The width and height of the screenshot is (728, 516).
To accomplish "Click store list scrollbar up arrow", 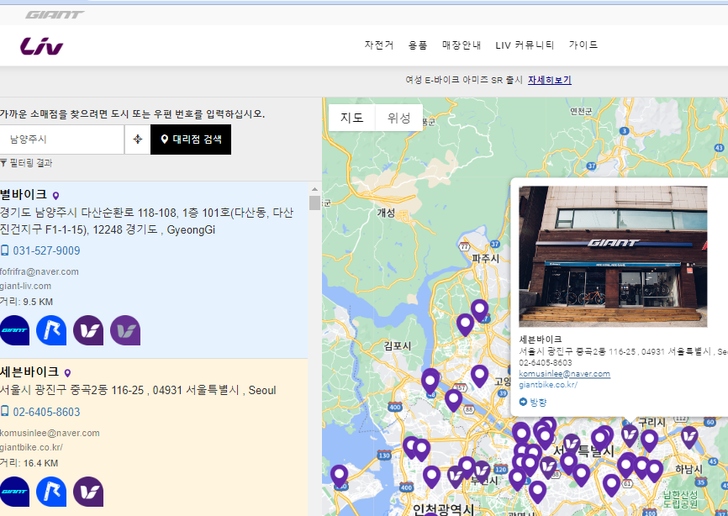I will click(x=314, y=189).
